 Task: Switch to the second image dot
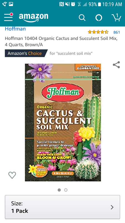tap(66, 190)
